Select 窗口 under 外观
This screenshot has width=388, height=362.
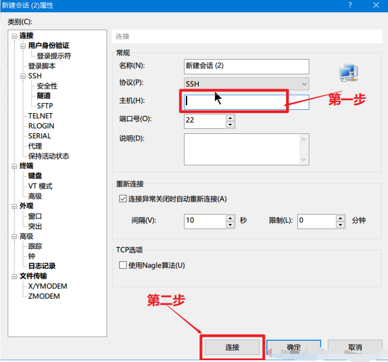(35, 216)
